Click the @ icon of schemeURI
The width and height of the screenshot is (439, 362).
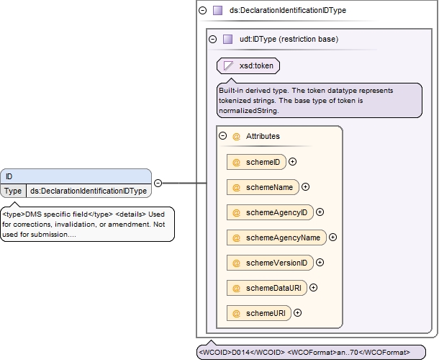pos(236,313)
